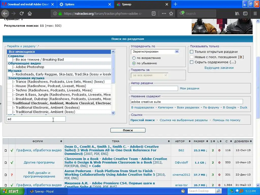Bookmark this page with the star

(171, 13)
